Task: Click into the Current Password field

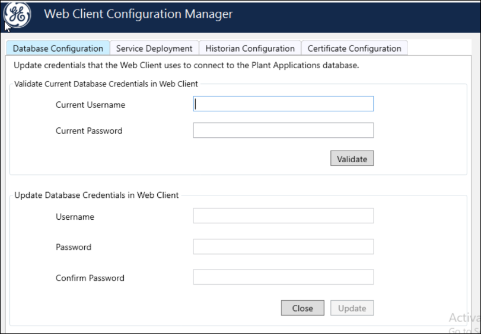Action: 283,130
